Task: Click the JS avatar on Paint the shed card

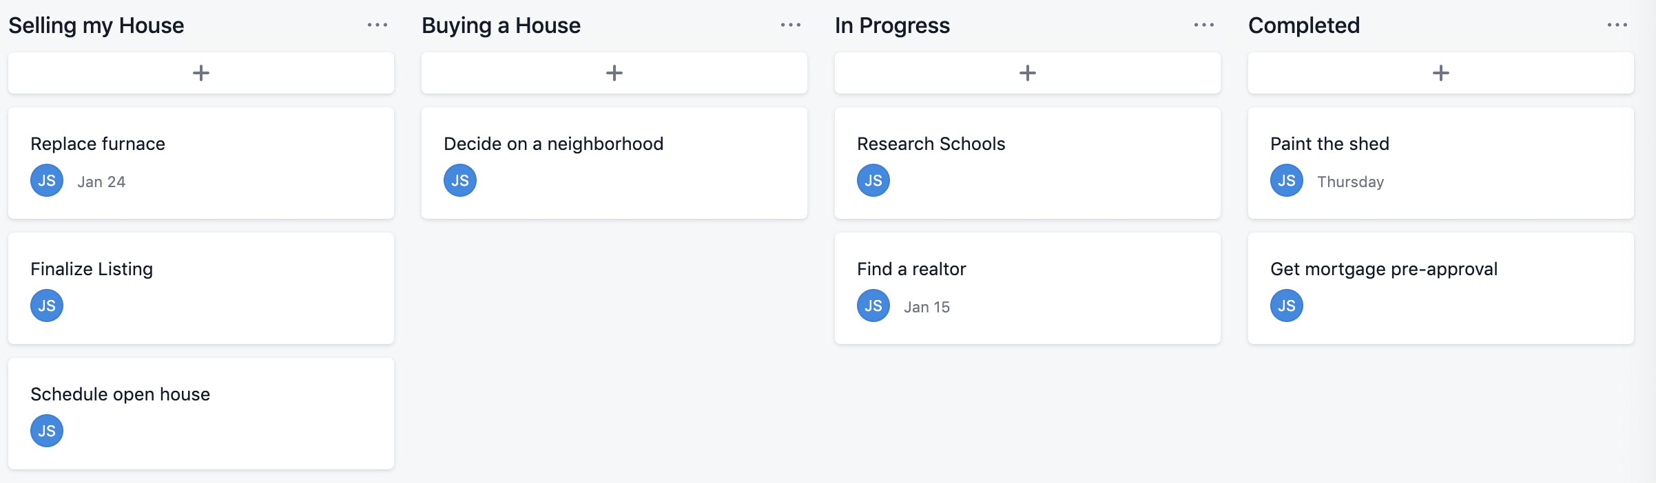Action: tap(1285, 180)
